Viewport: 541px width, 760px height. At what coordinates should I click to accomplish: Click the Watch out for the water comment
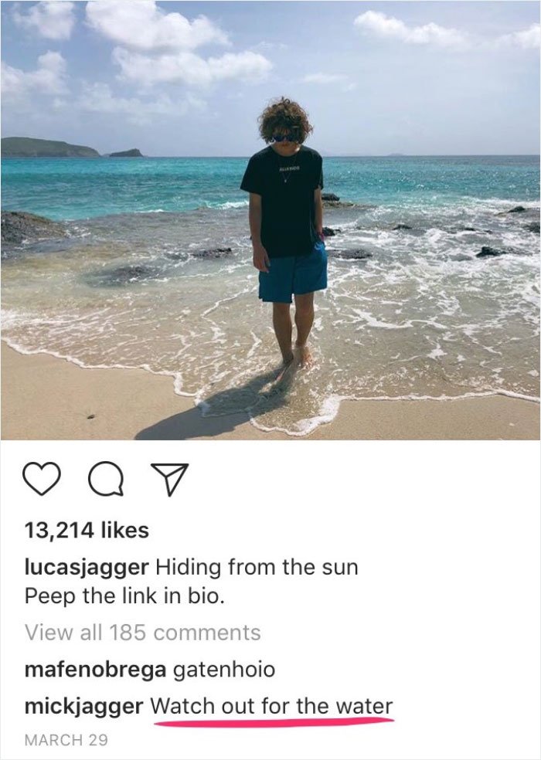point(272,706)
